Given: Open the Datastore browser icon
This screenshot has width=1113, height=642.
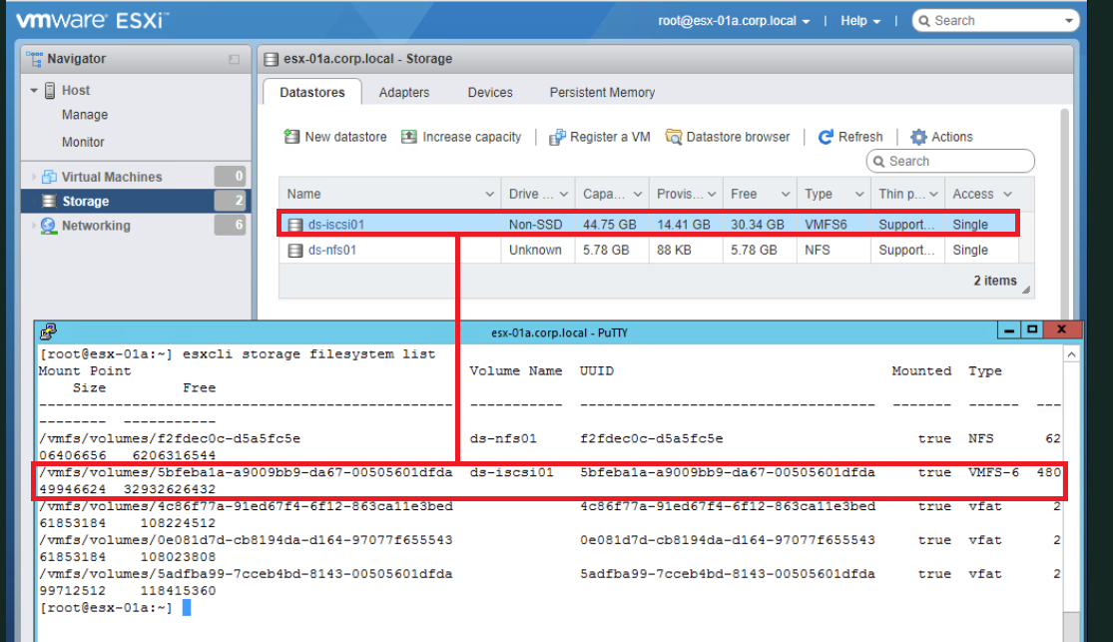Looking at the screenshot, I should (x=673, y=137).
